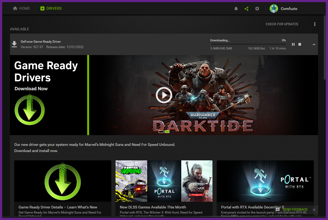The image size is (328, 220).
Task: Click Download Now text on banner
Action: click(31, 89)
